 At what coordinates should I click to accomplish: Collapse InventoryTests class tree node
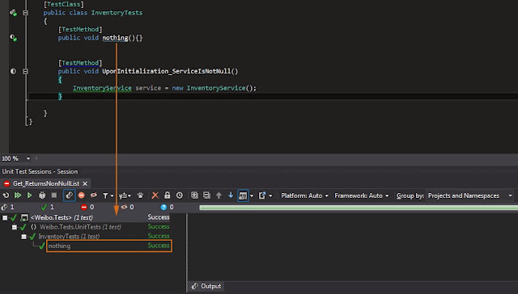pyautogui.click(x=23, y=237)
